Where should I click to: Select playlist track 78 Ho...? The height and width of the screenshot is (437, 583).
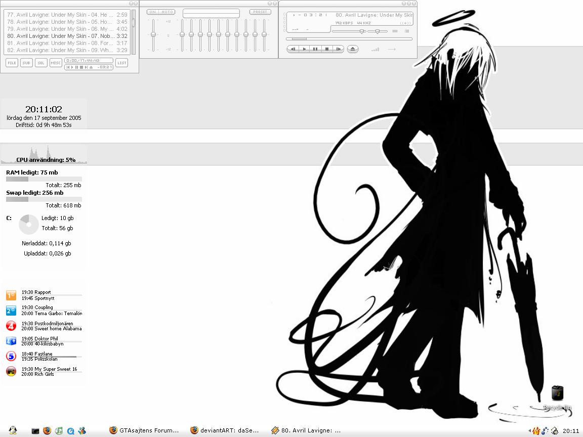click(67, 22)
